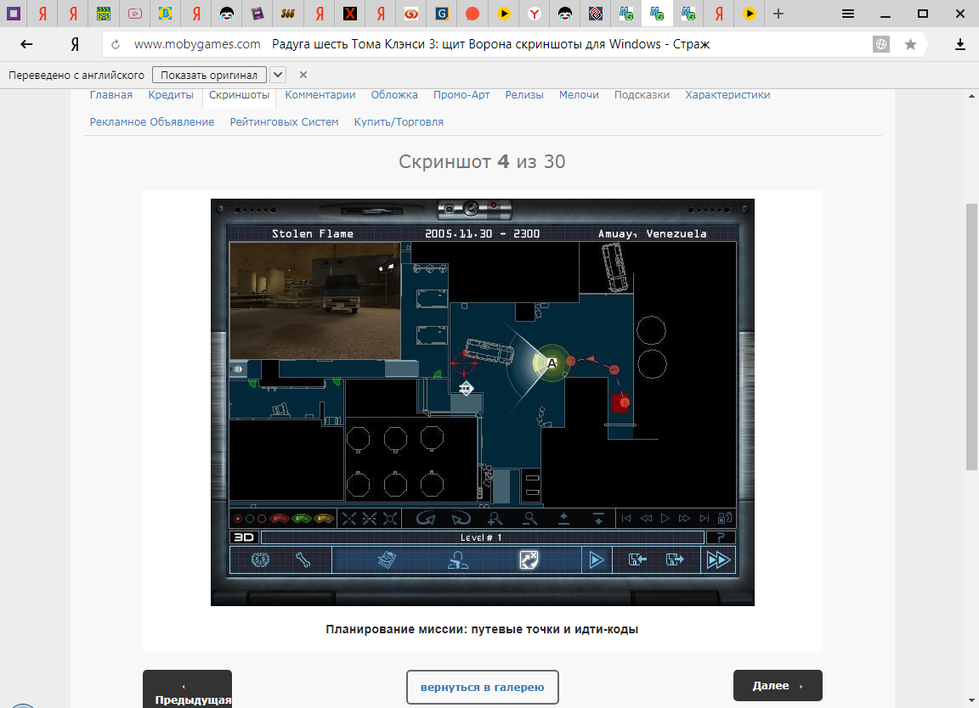Switch to the tab with the 366 icon
This screenshot has height=708, width=979.
(x=288, y=13)
